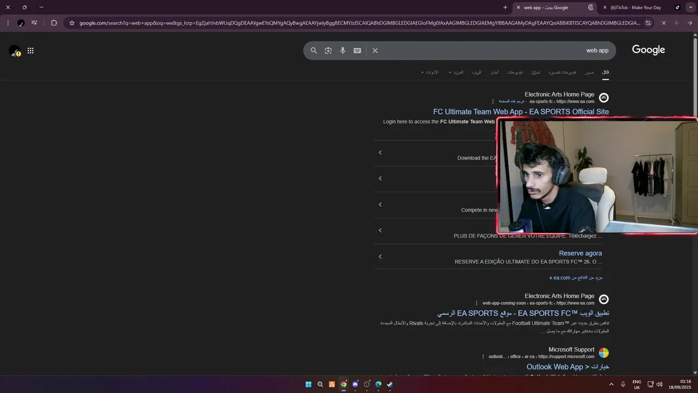
Task: Switch to the TikTok Make Your Day tab
Action: coord(641,8)
